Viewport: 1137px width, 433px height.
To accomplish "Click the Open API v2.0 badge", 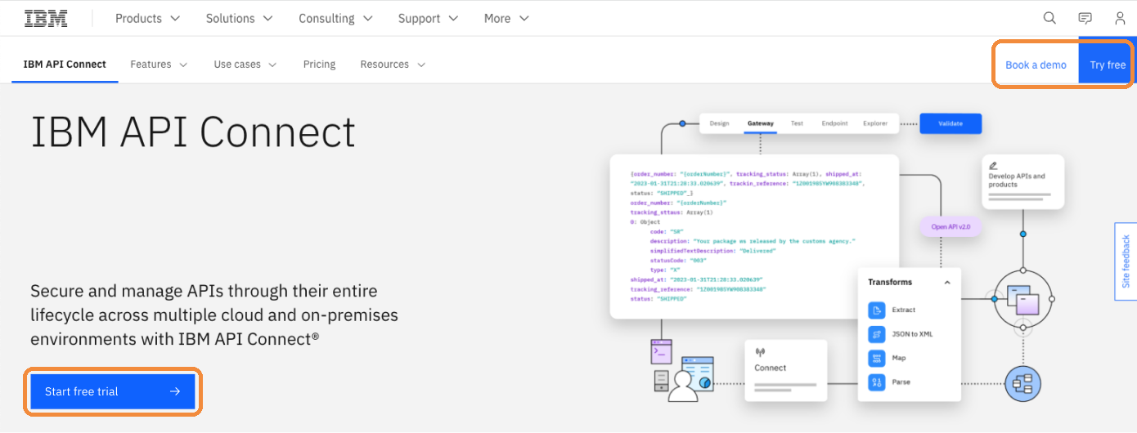I will (950, 227).
